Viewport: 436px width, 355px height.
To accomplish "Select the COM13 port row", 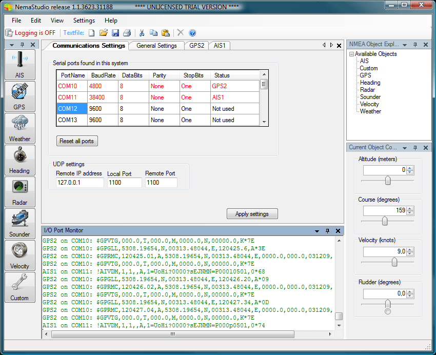I will point(158,120).
